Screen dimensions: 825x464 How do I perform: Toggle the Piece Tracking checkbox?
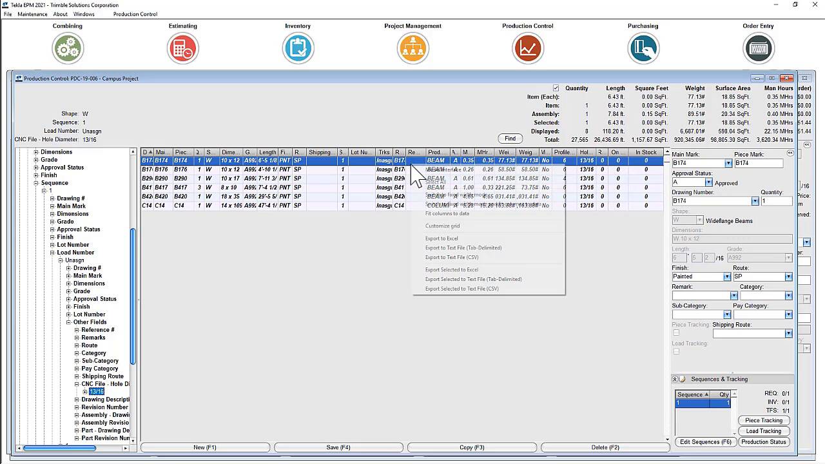(676, 333)
